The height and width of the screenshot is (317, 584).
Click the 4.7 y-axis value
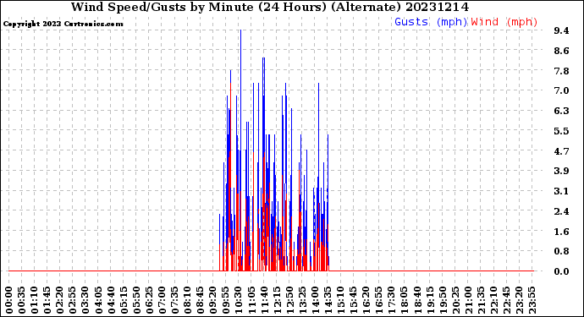click(561, 151)
